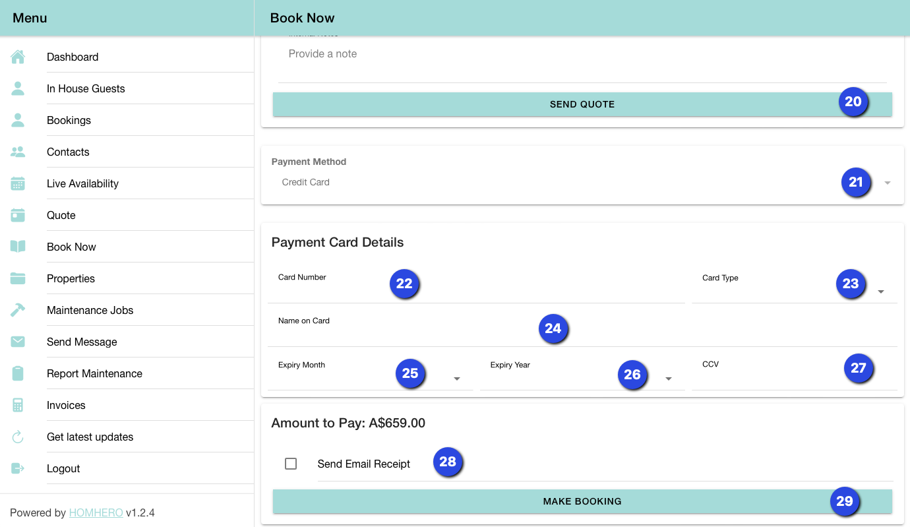Go to Bookings in the menu
The height and width of the screenshot is (527, 910).
point(69,120)
